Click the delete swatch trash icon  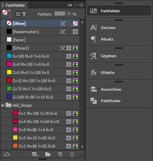coord(72,154)
